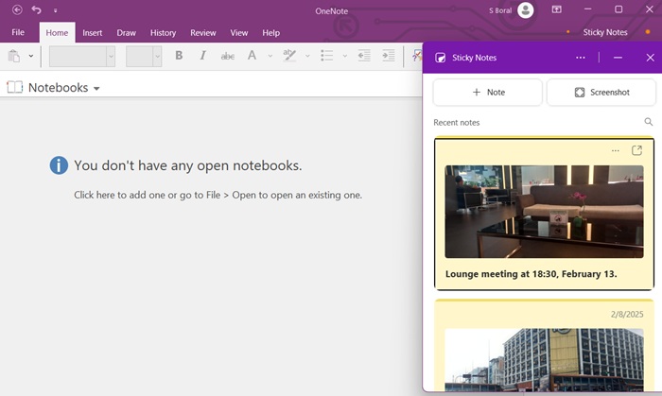Click the Decrease Indent icon
The height and width of the screenshot is (396, 662).
click(364, 55)
